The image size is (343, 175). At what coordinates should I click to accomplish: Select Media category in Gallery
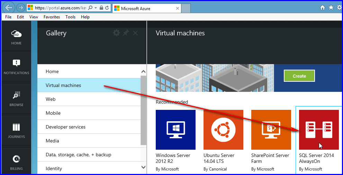(89, 141)
